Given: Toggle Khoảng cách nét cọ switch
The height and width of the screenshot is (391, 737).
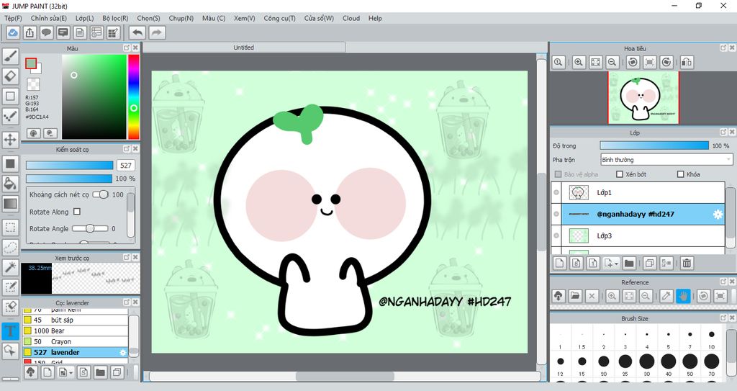Looking at the screenshot, I should (100, 194).
